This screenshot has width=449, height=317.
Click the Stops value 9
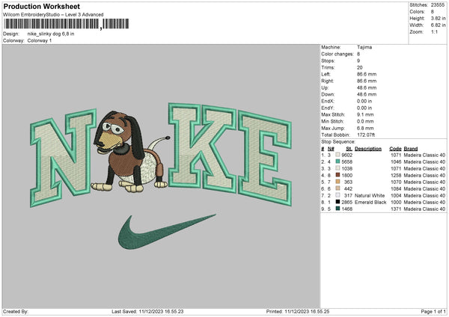[358, 61]
